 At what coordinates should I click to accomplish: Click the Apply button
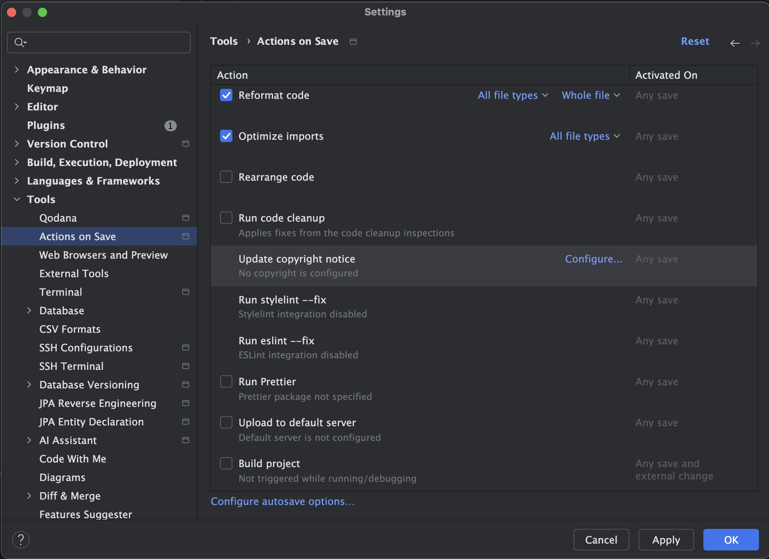666,540
